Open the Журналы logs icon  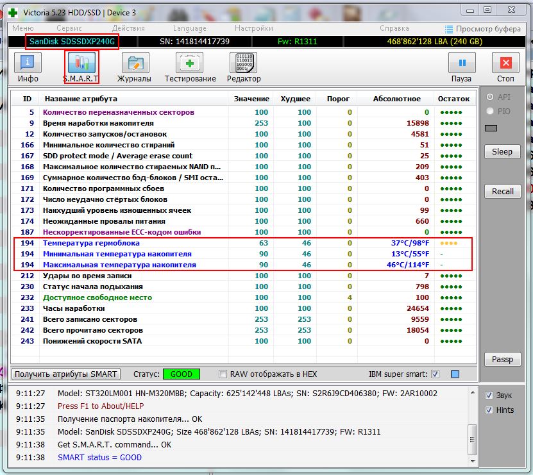click(x=135, y=63)
